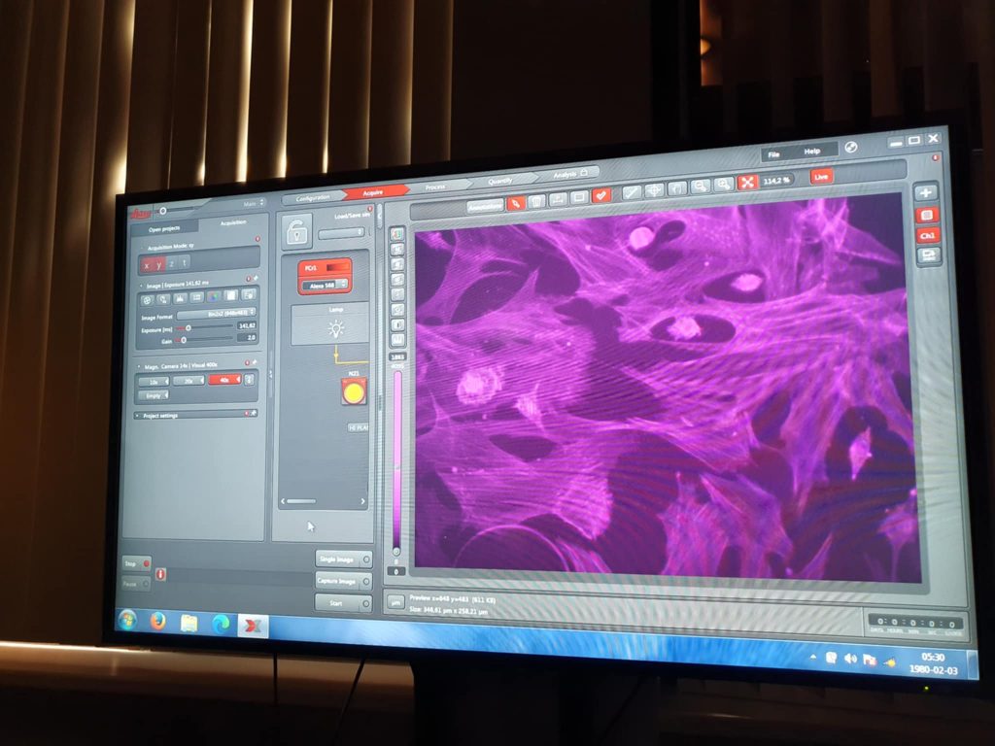
Task: Click the padlock lock-settings icon
Action: point(296,231)
